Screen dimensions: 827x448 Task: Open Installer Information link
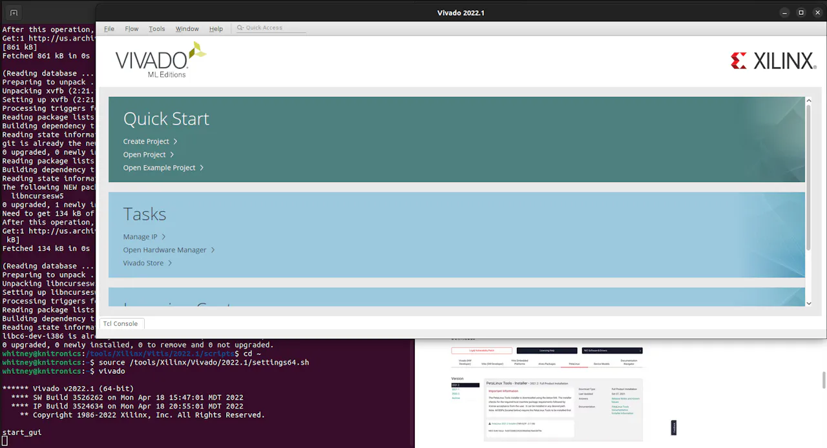pos(622,413)
